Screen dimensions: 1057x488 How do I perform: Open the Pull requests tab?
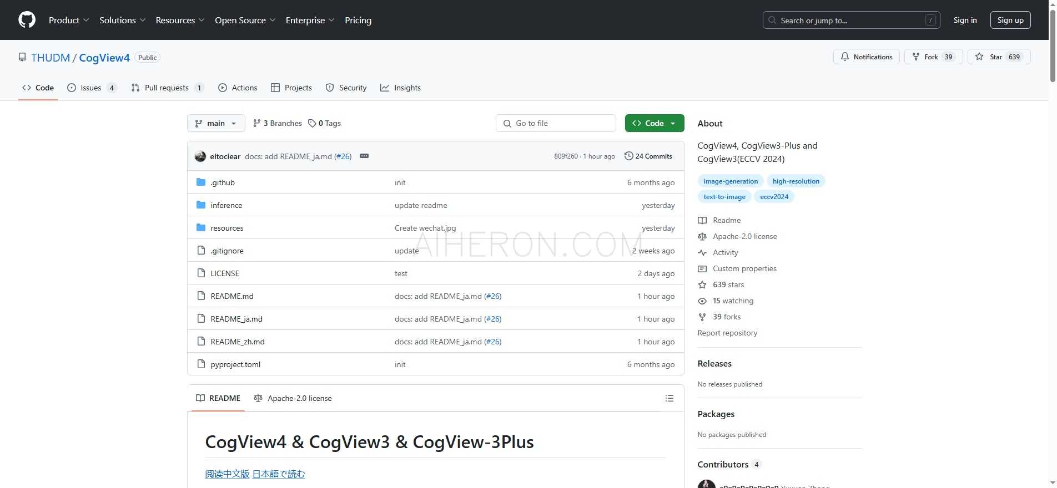click(168, 88)
